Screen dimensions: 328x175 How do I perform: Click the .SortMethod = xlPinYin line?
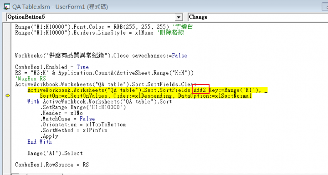[x=74, y=130]
